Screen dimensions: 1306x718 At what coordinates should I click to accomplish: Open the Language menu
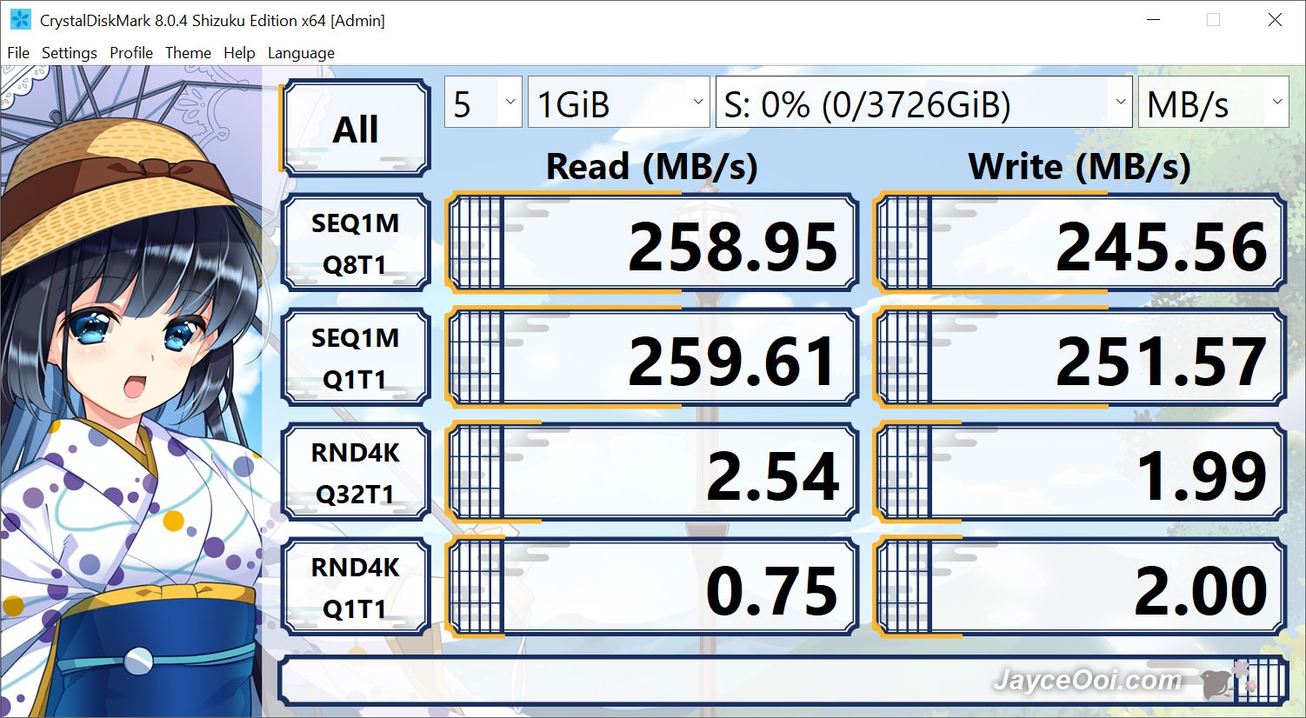(x=301, y=53)
